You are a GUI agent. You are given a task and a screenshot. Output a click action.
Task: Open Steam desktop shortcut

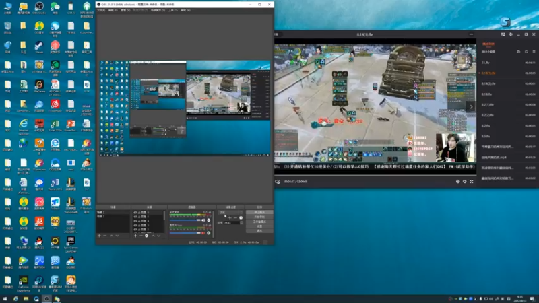pyautogui.click(x=39, y=47)
